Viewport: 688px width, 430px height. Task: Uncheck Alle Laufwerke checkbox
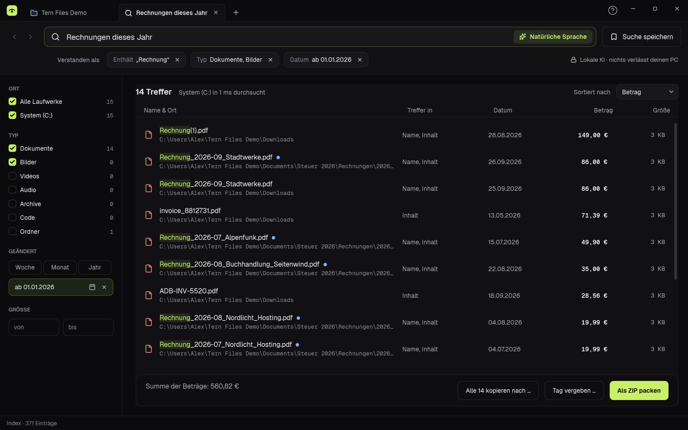pos(12,101)
